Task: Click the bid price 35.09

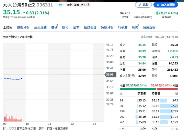Action: point(142,122)
